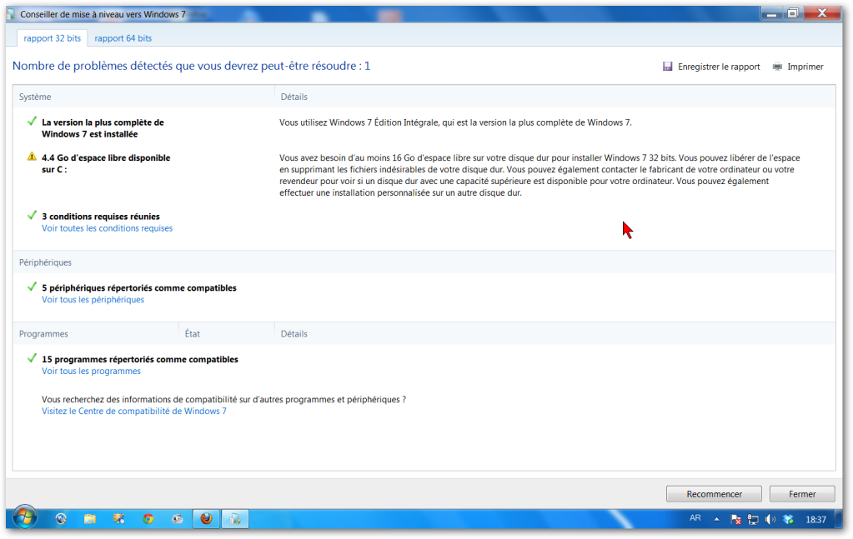
Task: Open Voir tous les périphériques link
Action: click(93, 299)
